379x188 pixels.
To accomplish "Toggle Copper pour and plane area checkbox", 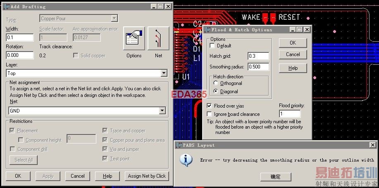I will (x=105, y=140).
